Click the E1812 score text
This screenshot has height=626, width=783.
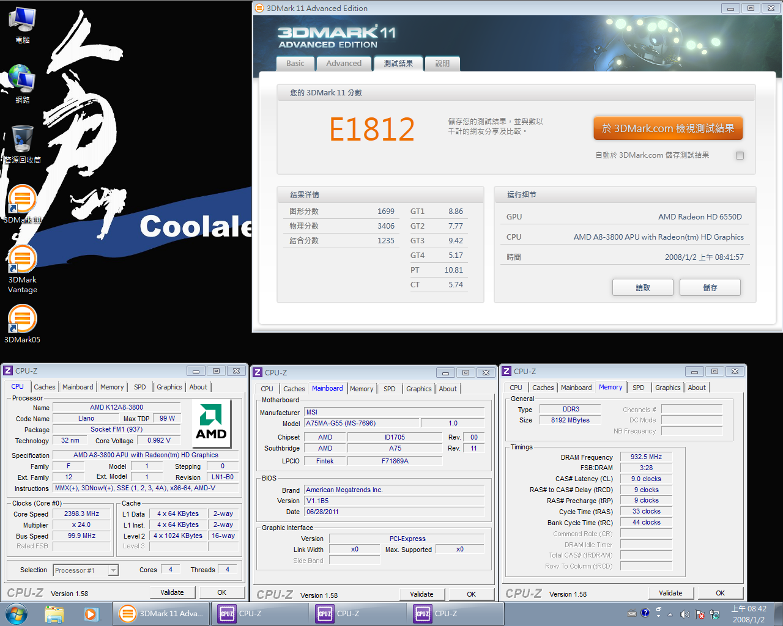coord(372,130)
